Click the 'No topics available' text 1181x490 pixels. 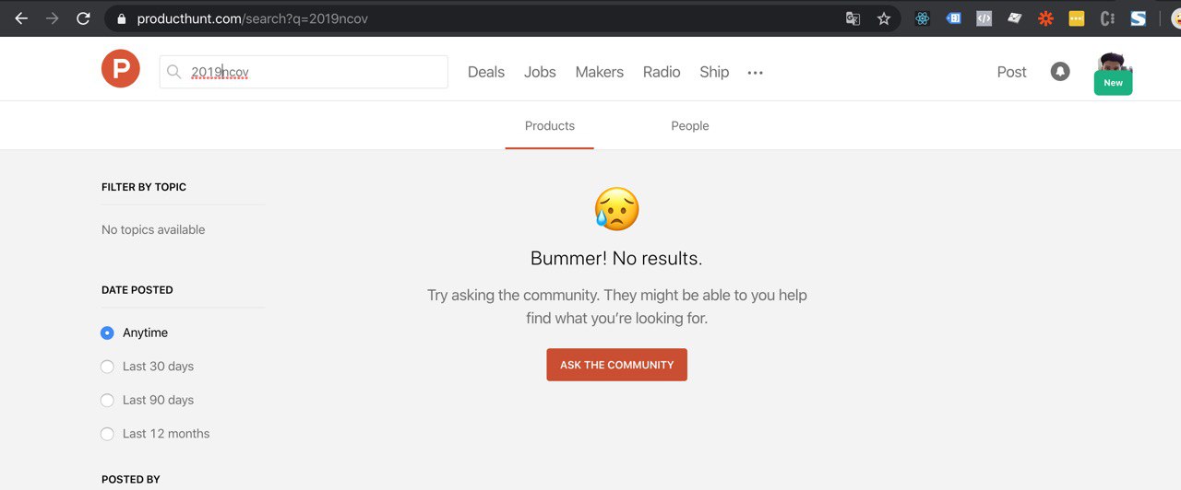tap(153, 229)
